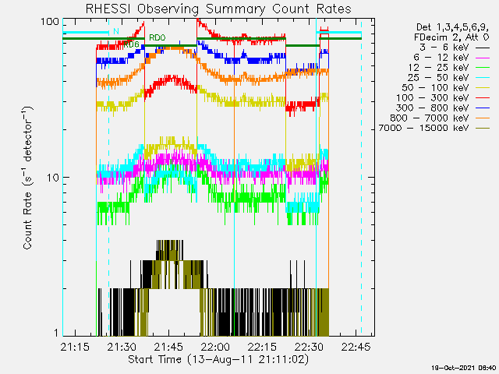Click the '100' y-axis tick label
Viewport: 499px width, 374px height.
coord(50,22)
